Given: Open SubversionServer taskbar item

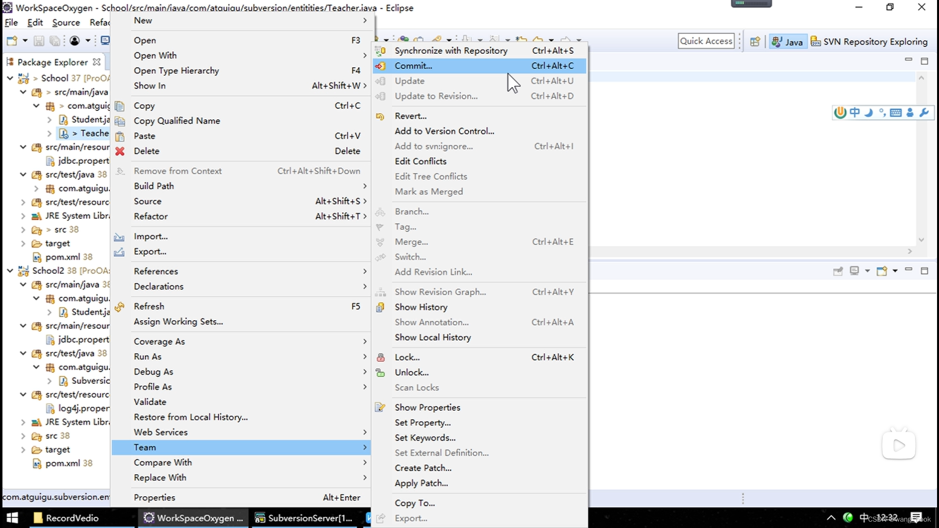Looking at the screenshot, I should pyautogui.click(x=305, y=518).
